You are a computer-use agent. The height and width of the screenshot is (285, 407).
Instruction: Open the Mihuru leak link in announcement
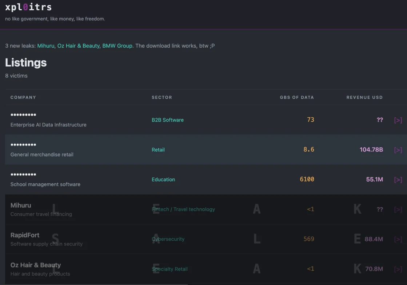point(46,46)
